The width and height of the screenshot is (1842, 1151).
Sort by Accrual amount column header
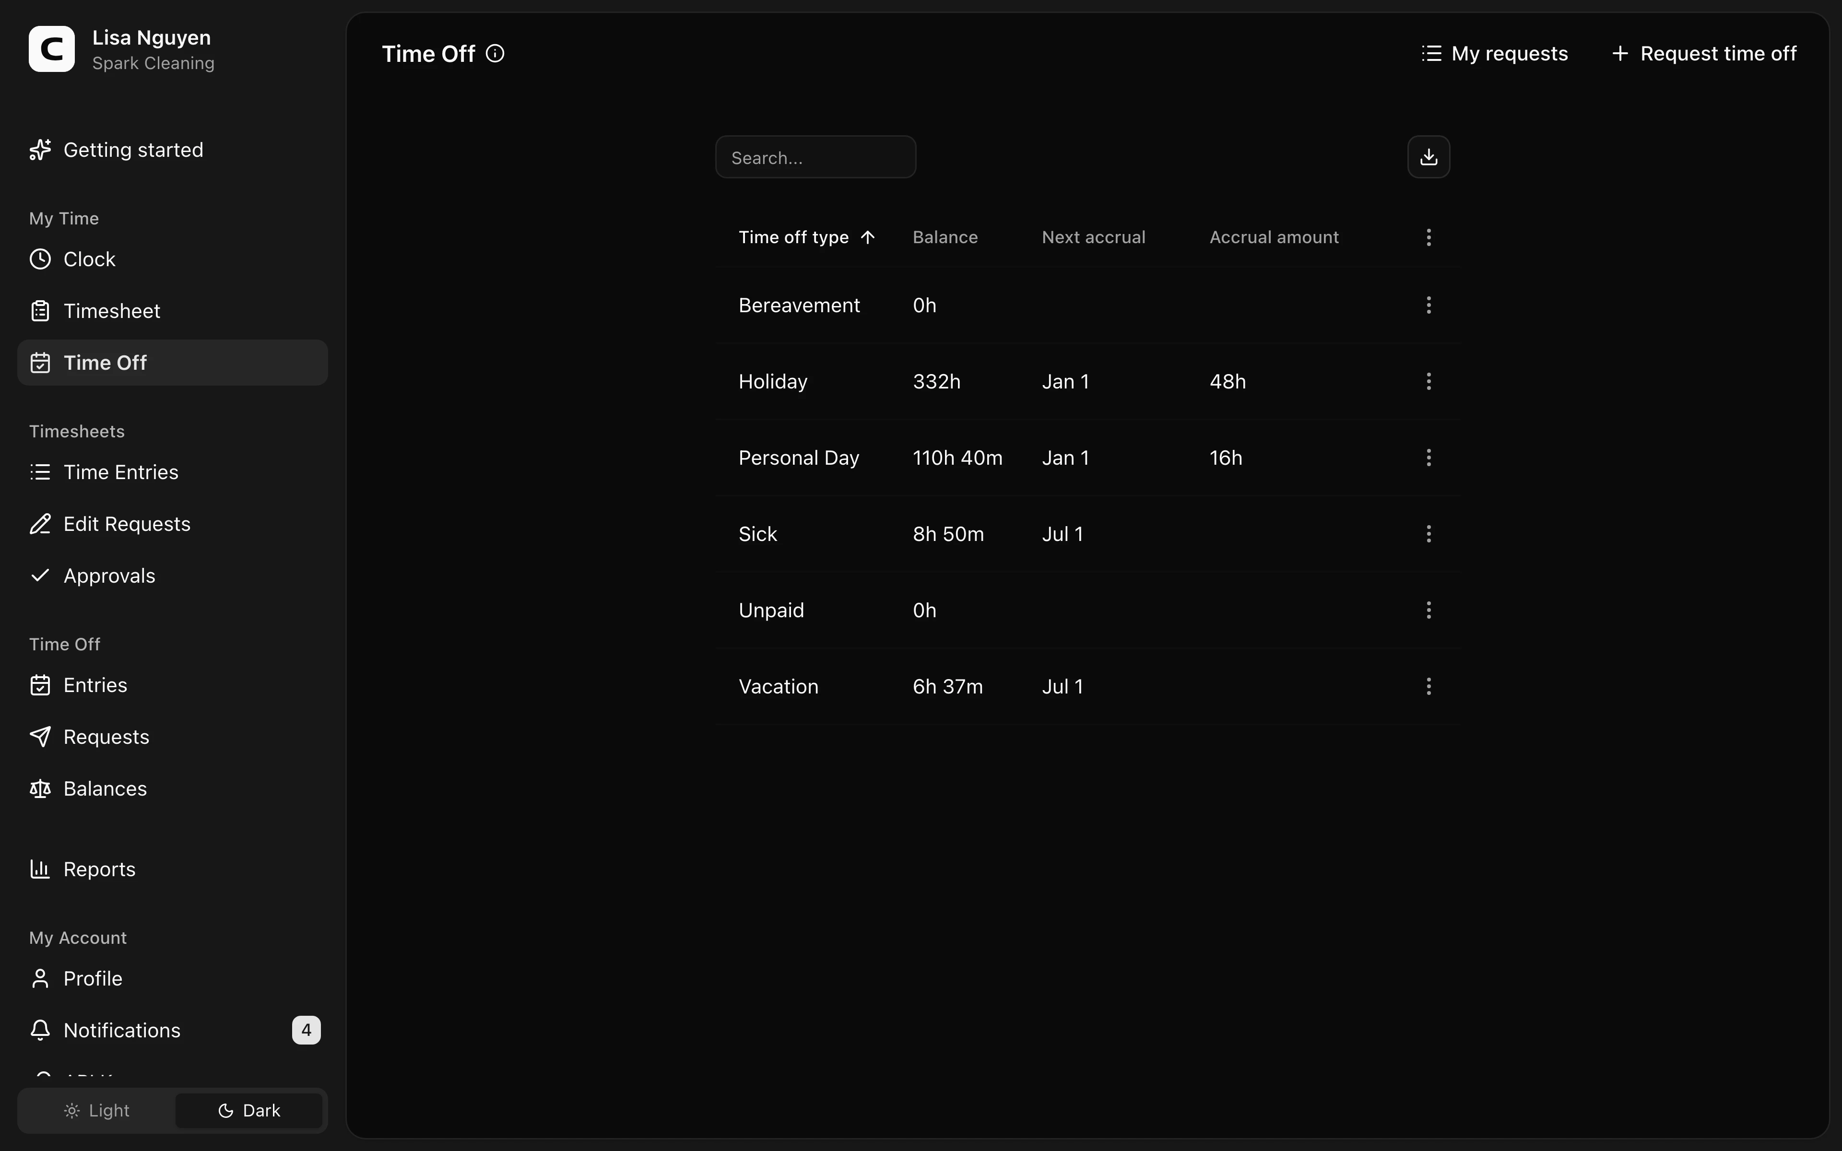pos(1274,237)
